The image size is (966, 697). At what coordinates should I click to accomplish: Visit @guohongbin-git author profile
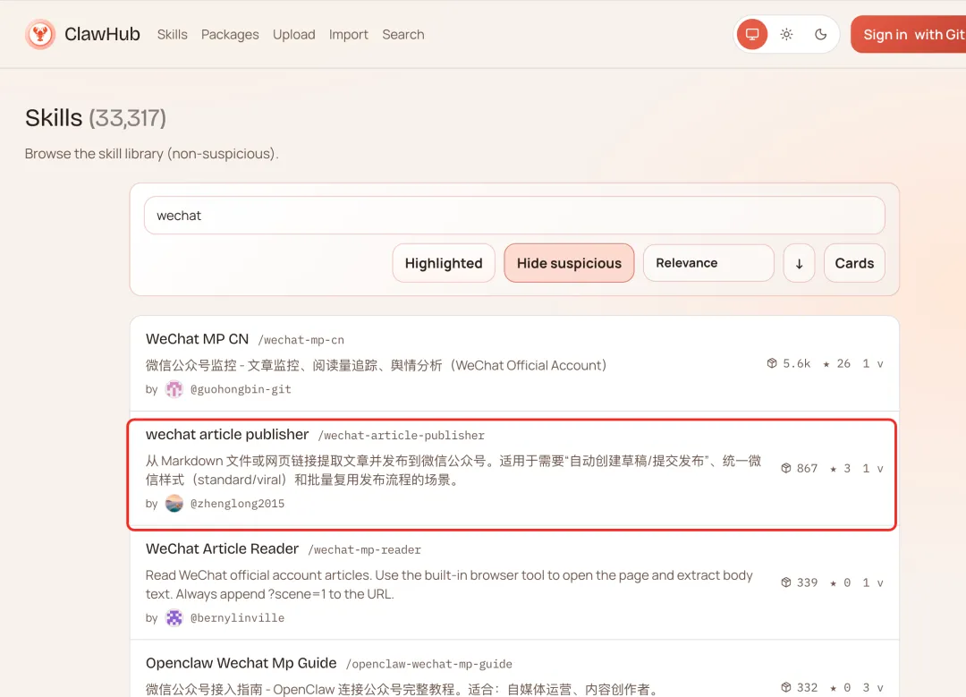(241, 389)
